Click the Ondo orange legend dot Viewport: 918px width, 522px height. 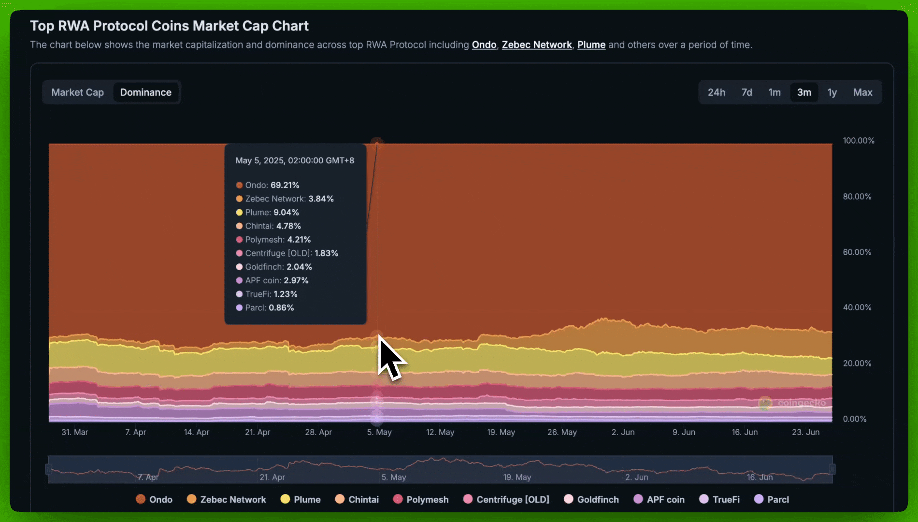[140, 499]
